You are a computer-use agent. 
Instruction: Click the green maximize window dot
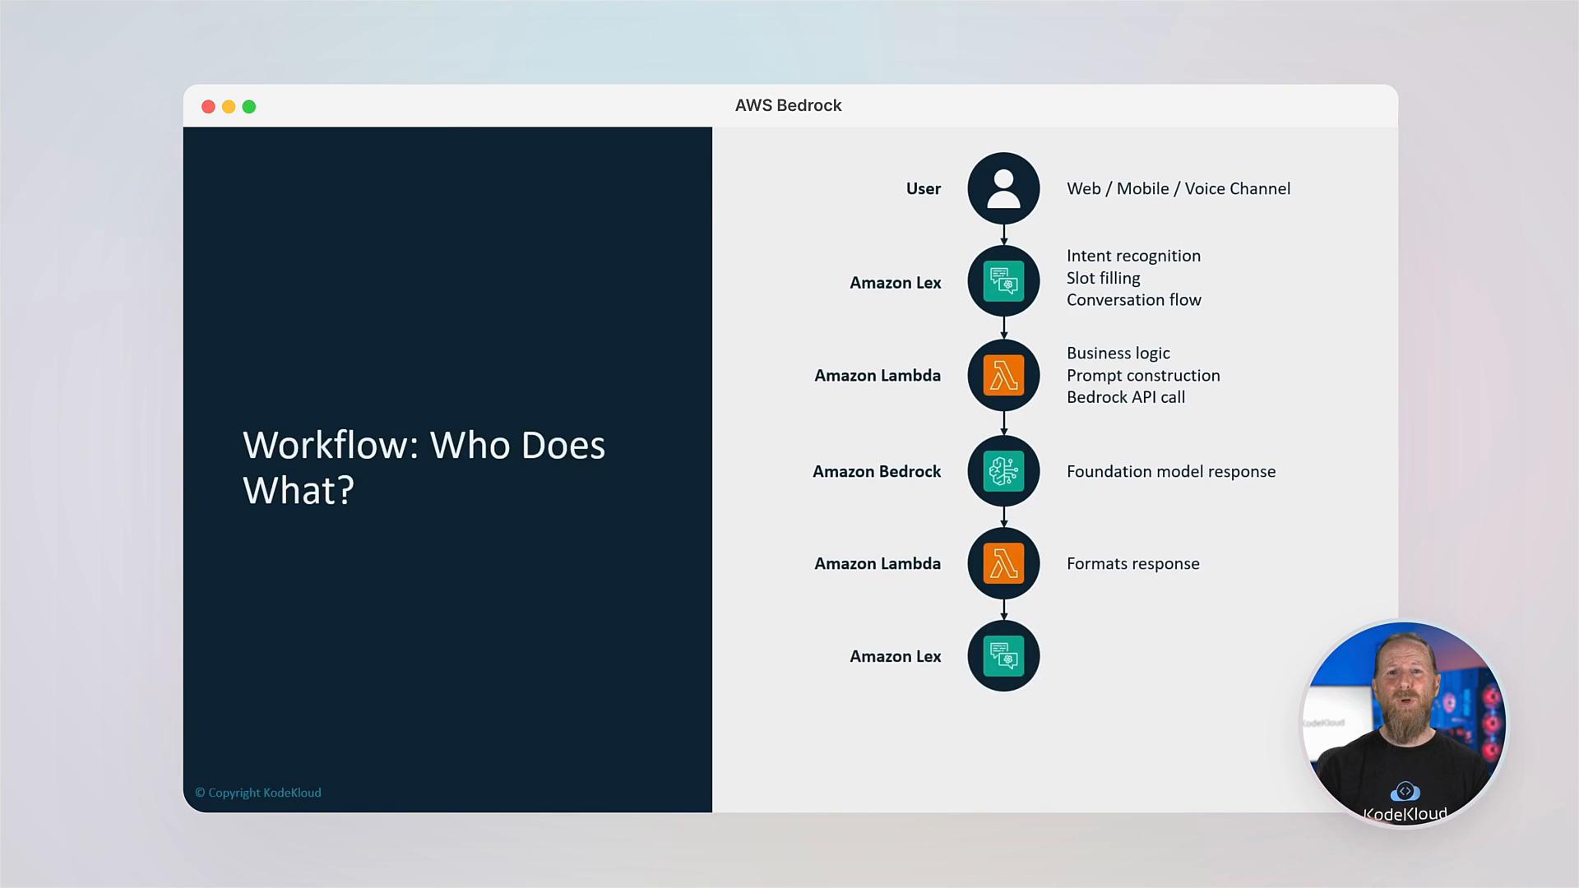point(249,107)
